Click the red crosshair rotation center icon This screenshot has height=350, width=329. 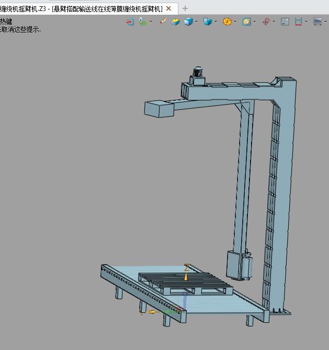coord(266,21)
